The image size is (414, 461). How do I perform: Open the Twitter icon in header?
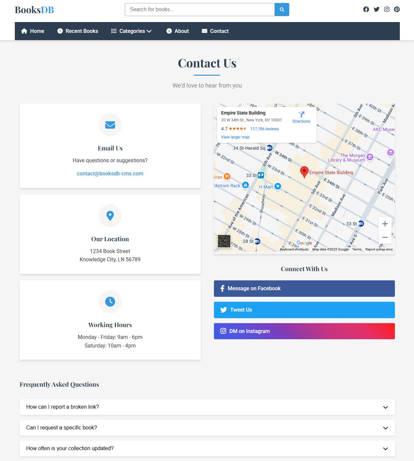pos(376,9)
